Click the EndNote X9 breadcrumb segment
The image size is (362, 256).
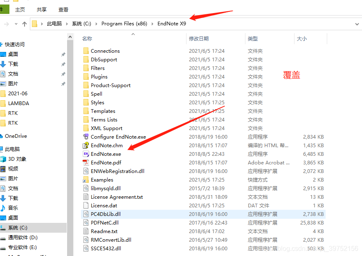pyautogui.click(x=171, y=24)
